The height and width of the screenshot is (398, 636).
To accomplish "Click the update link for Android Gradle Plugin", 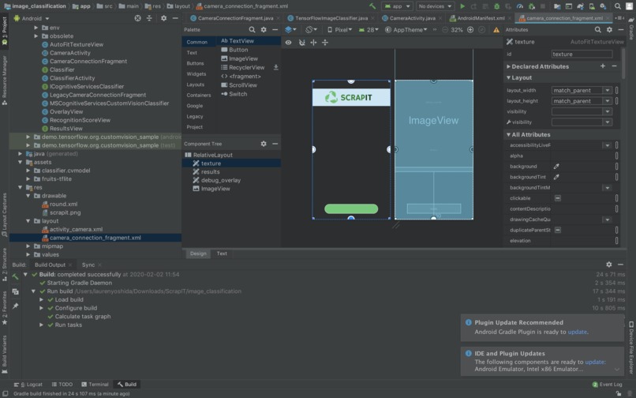I will pos(577,332).
